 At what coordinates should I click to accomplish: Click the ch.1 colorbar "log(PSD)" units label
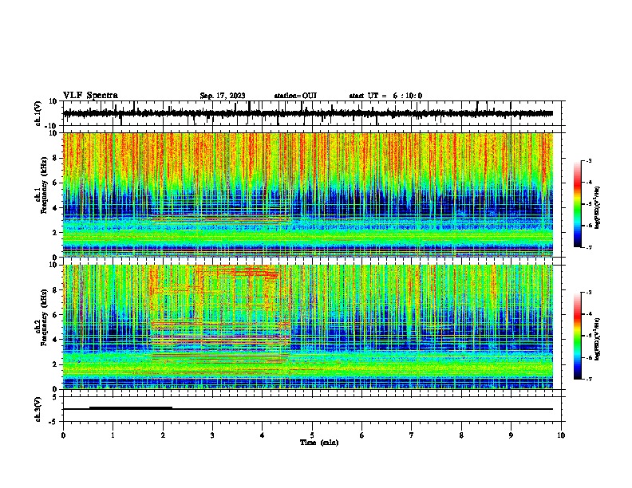click(597, 207)
